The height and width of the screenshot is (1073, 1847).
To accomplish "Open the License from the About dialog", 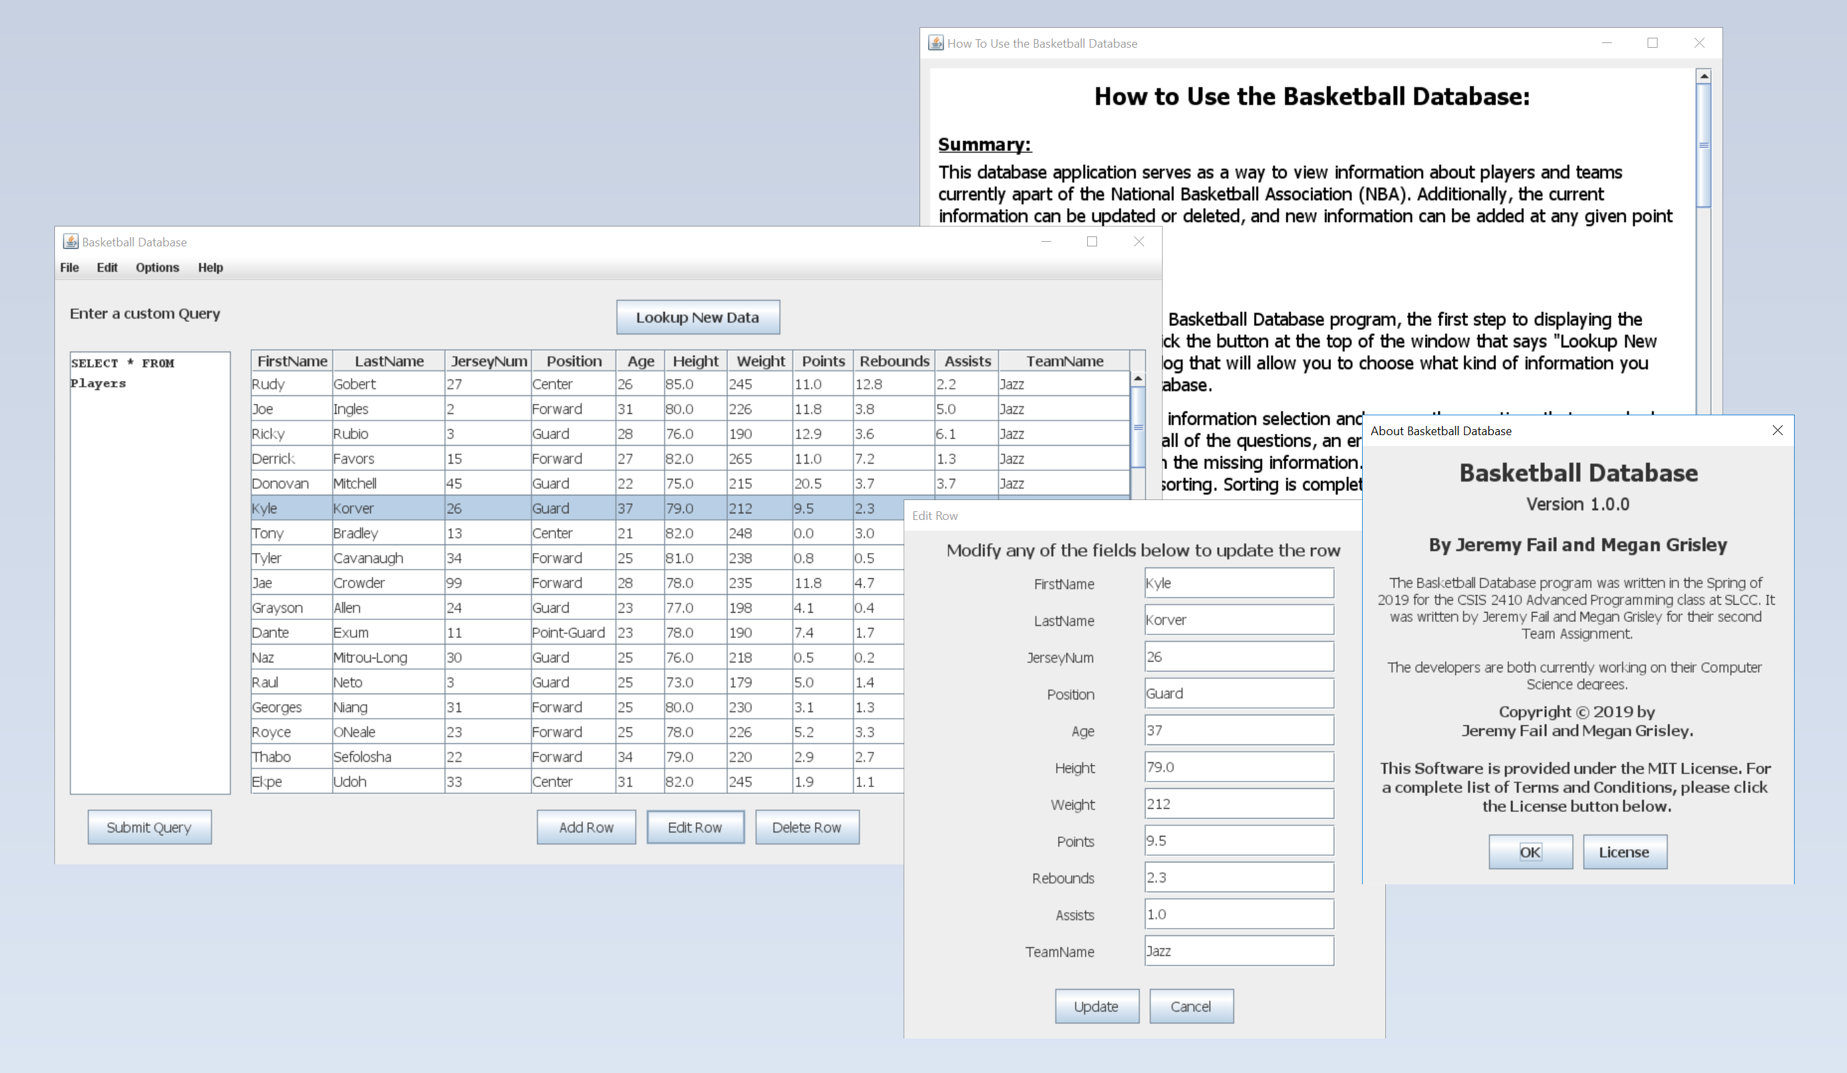I will (x=1624, y=852).
